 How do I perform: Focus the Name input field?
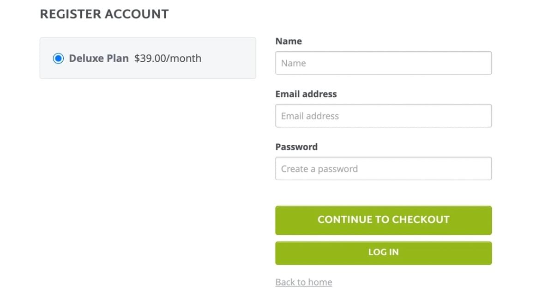click(x=383, y=63)
